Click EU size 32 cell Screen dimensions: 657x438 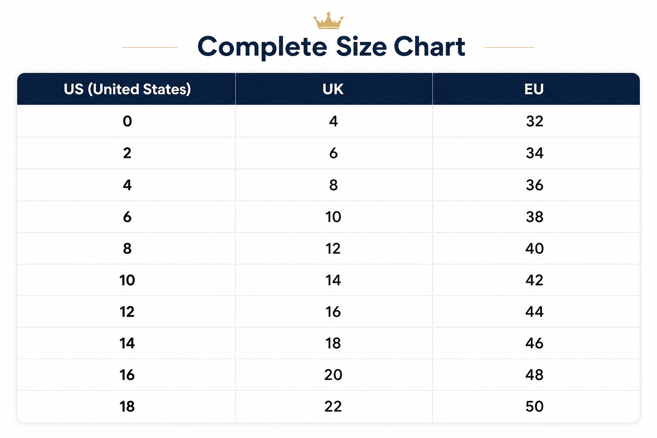(x=536, y=121)
